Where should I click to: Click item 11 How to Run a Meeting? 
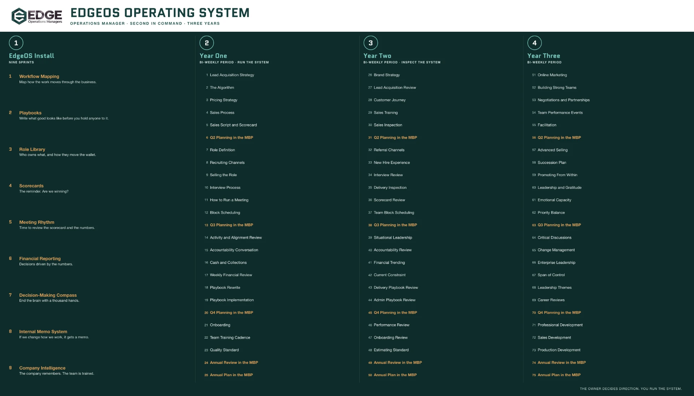tap(226, 200)
